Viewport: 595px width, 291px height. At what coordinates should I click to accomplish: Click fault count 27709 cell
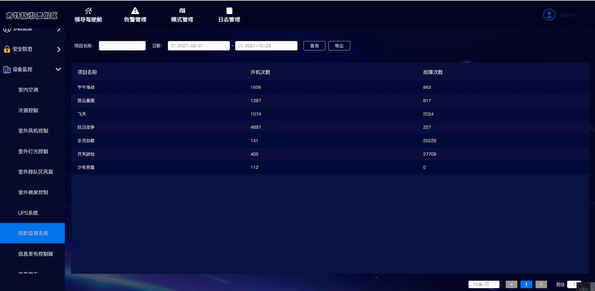[x=430, y=154]
